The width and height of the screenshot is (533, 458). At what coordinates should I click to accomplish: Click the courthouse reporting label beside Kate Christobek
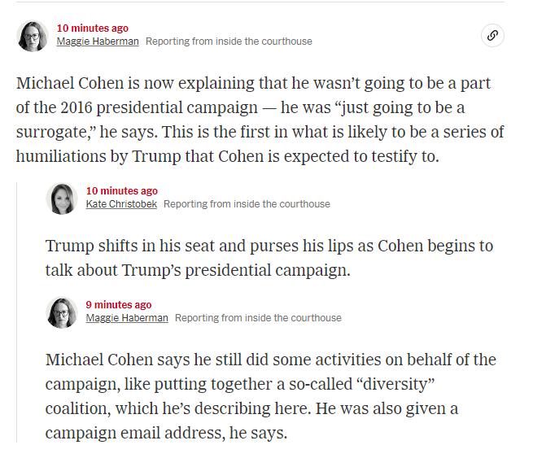tap(247, 204)
